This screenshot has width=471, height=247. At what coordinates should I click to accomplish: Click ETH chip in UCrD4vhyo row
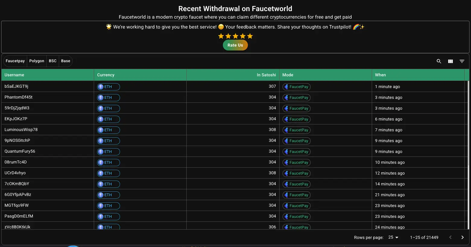click(x=109, y=173)
